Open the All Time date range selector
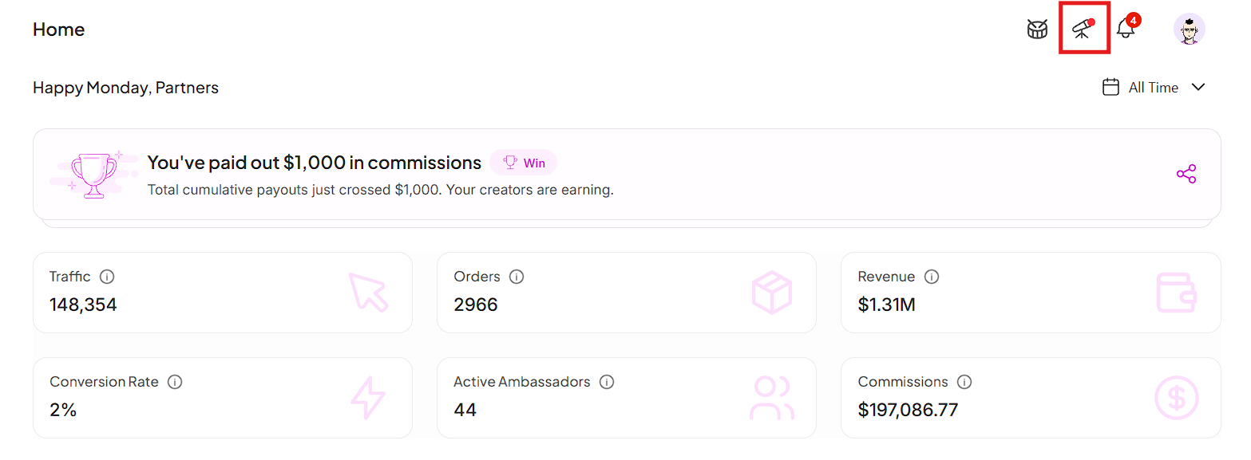This screenshot has height=460, width=1251. pos(1154,88)
